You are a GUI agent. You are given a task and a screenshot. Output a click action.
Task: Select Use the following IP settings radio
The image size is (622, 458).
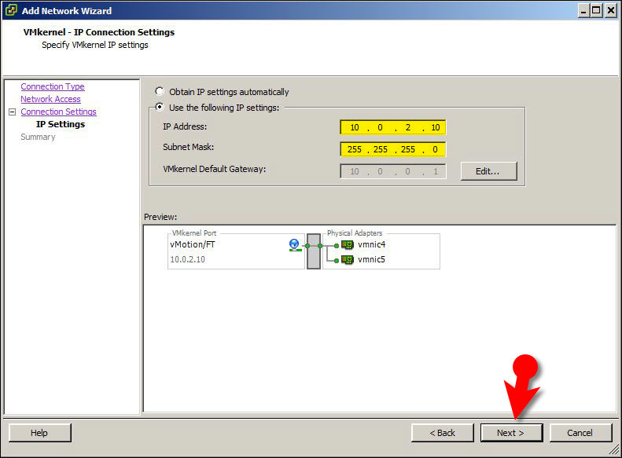tap(160, 107)
